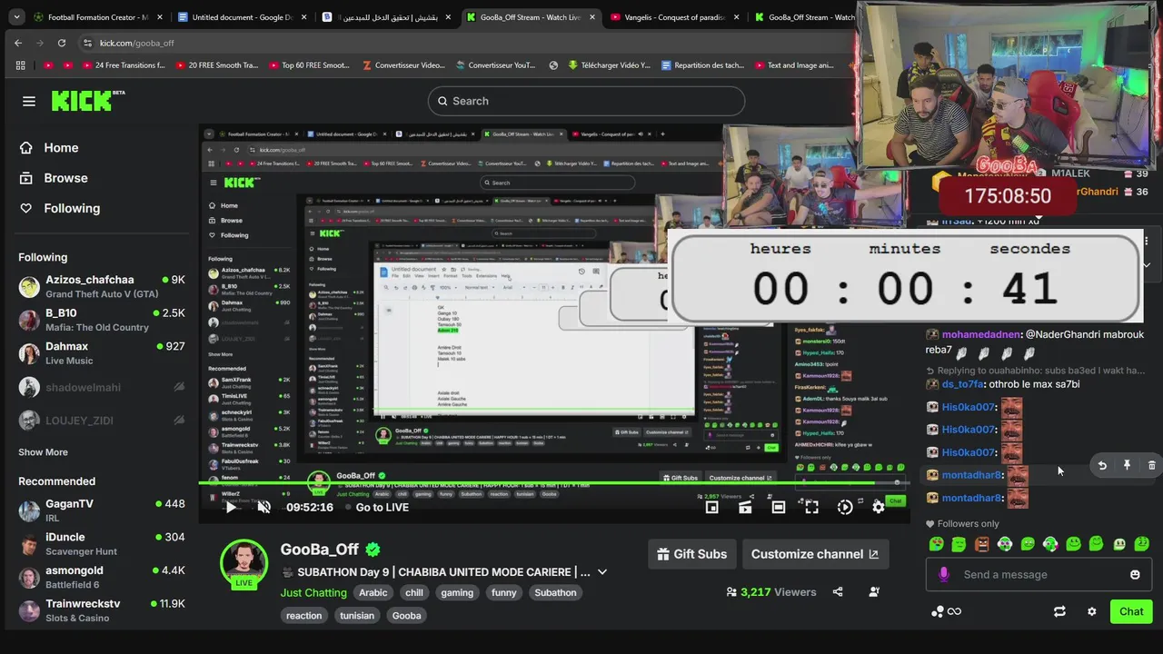This screenshot has width=1163, height=654.
Task: Click the user follow icon beside share
Action: pyautogui.click(x=874, y=591)
